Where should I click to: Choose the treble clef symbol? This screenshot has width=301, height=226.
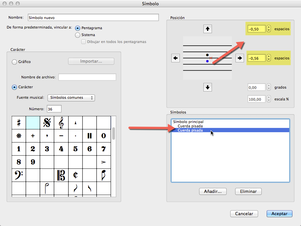click(61, 123)
